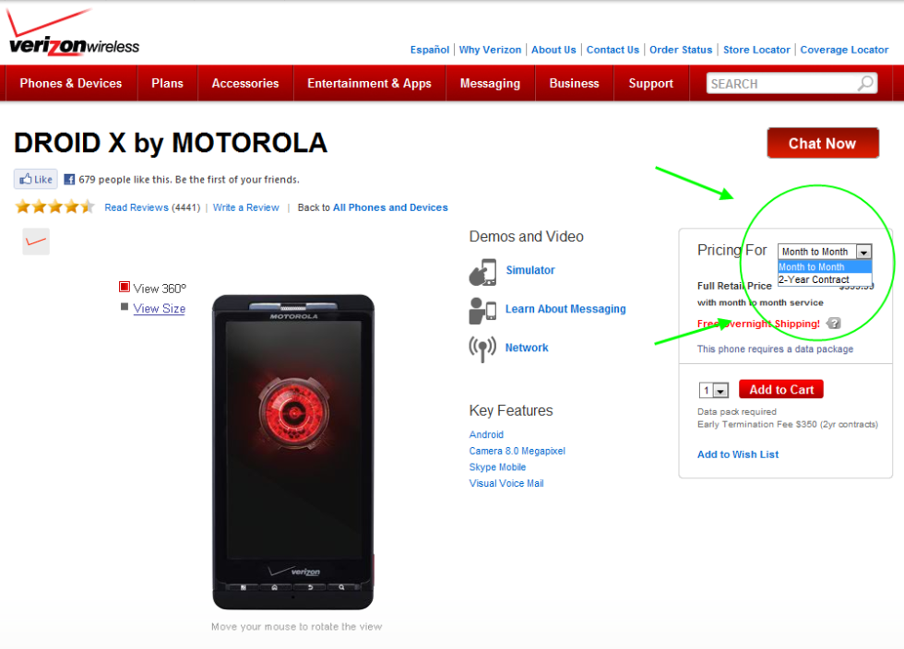Screen dimensions: 904x649
Task: Open Entertainment & Apps menu
Action: 369,83
